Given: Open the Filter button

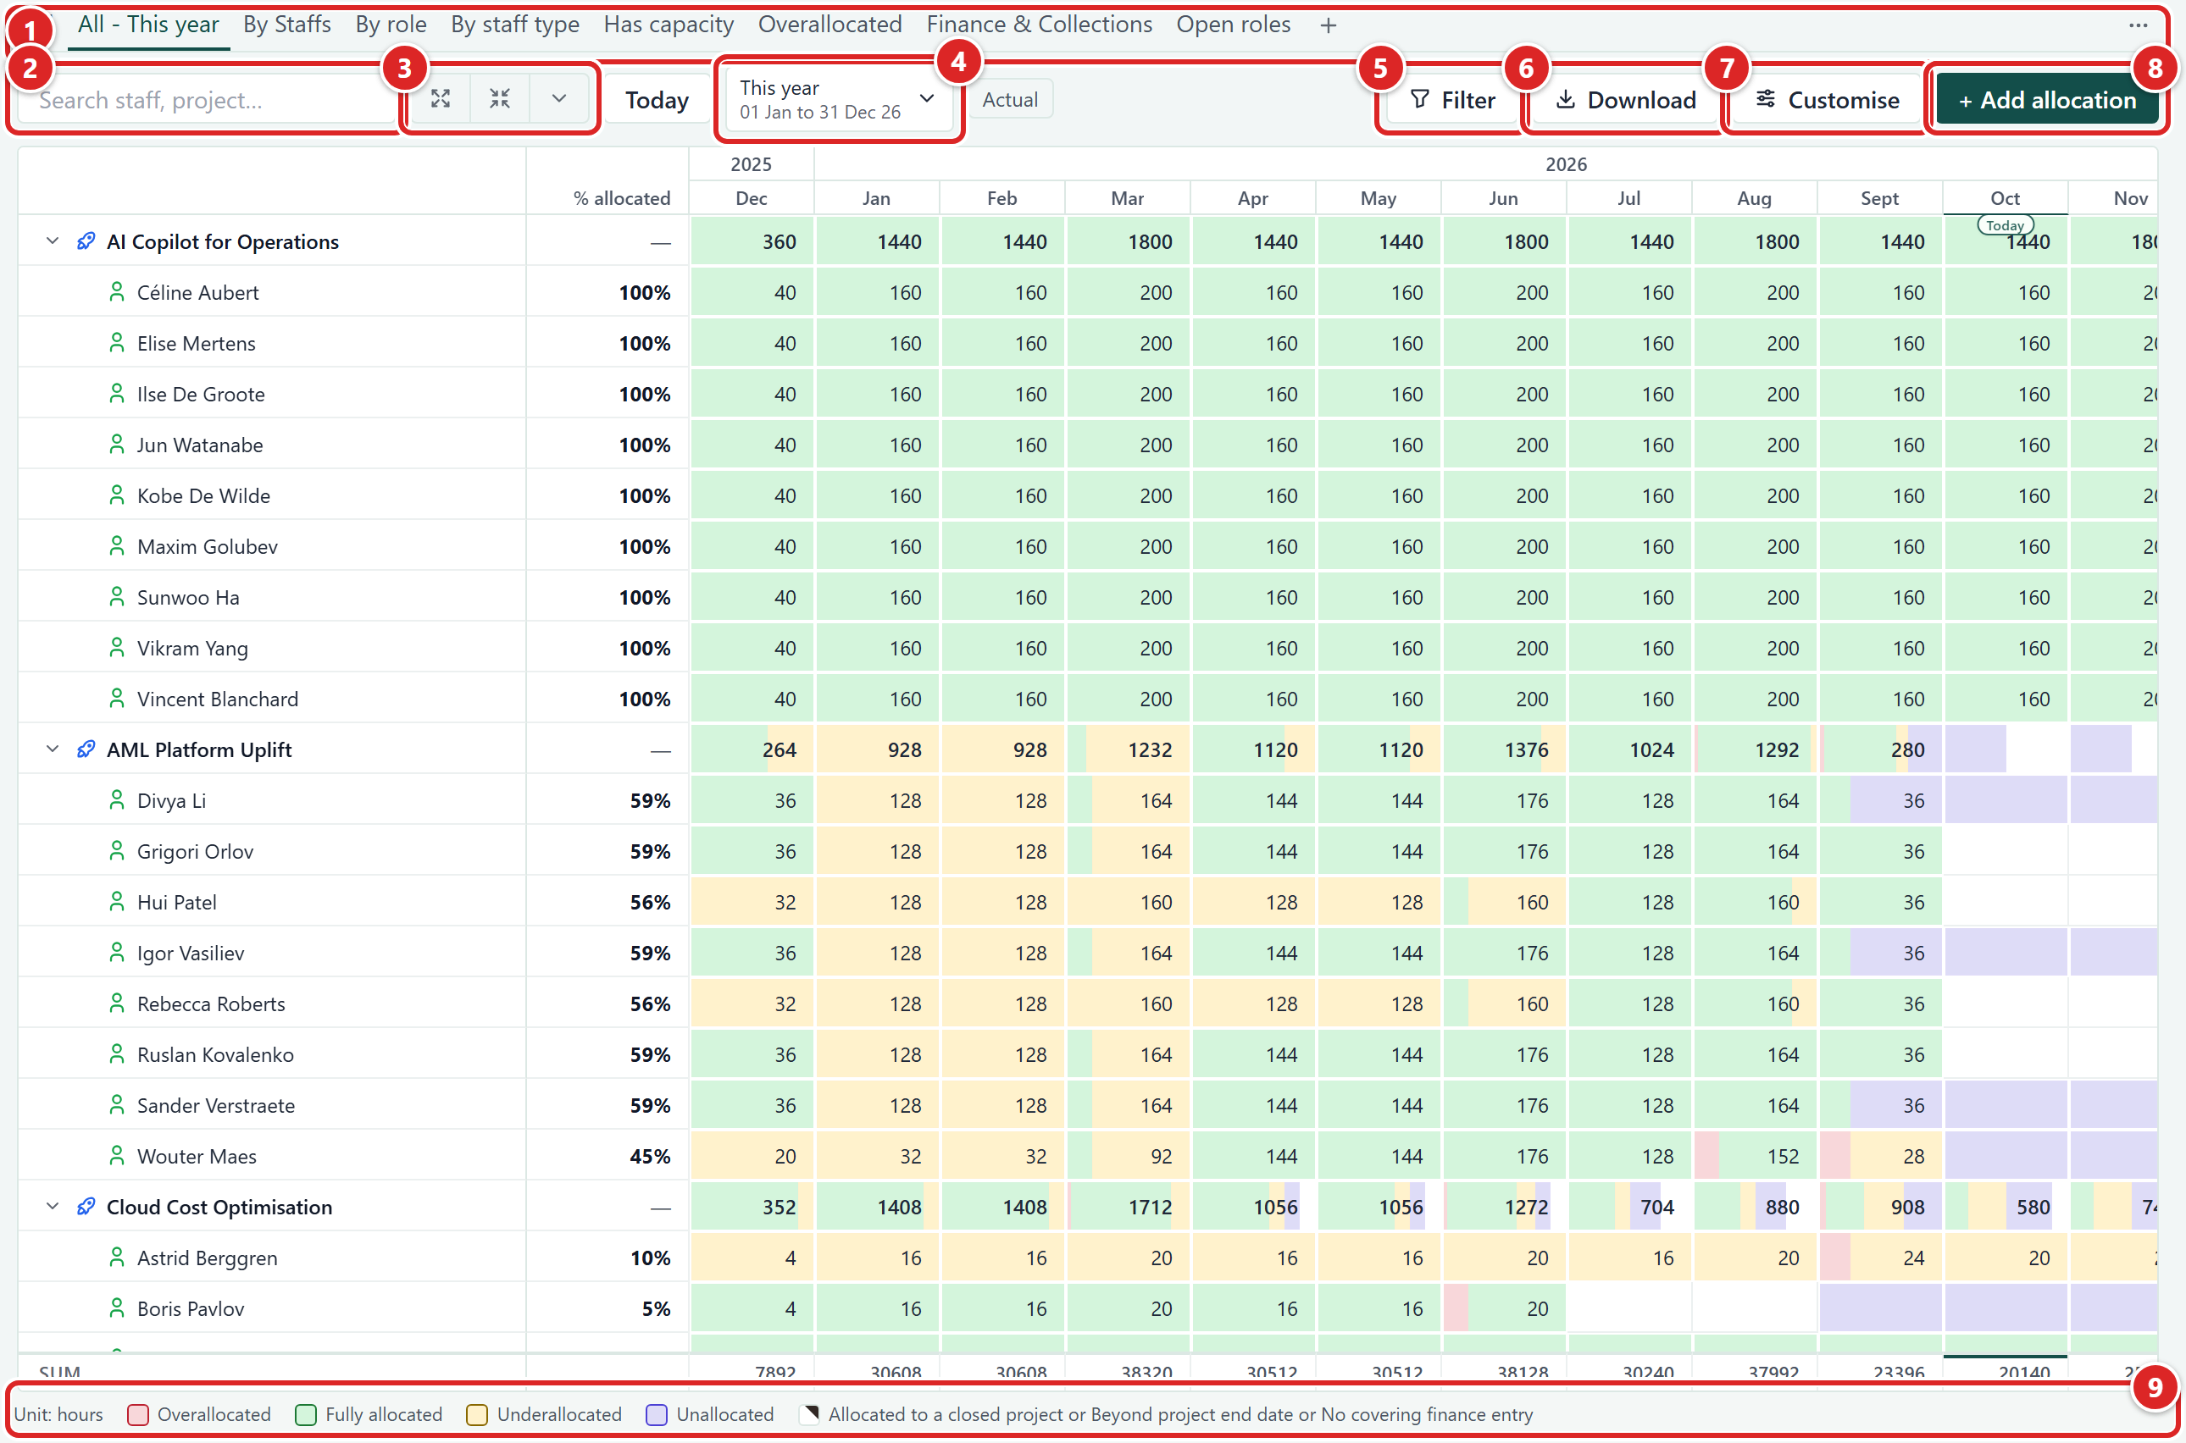Looking at the screenshot, I should click(x=1452, y=99).
